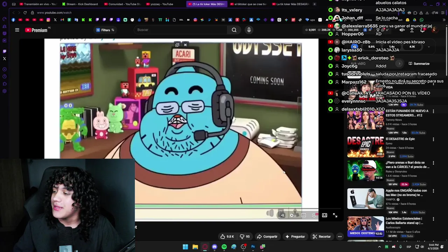Open El DESASTRE de Epic video thumbnail
This screenshot has height=252, width=448.
365,147
